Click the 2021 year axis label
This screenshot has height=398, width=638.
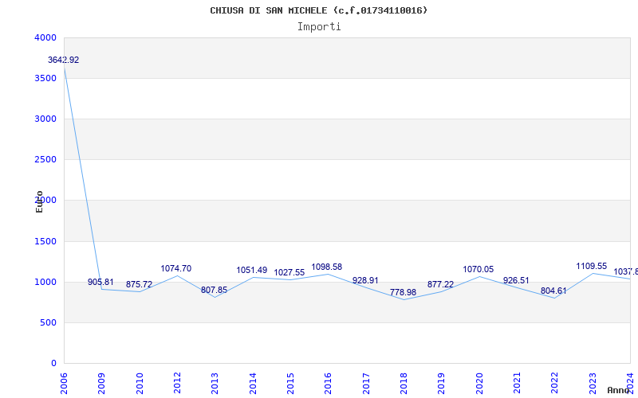click(x=517, y=384)
